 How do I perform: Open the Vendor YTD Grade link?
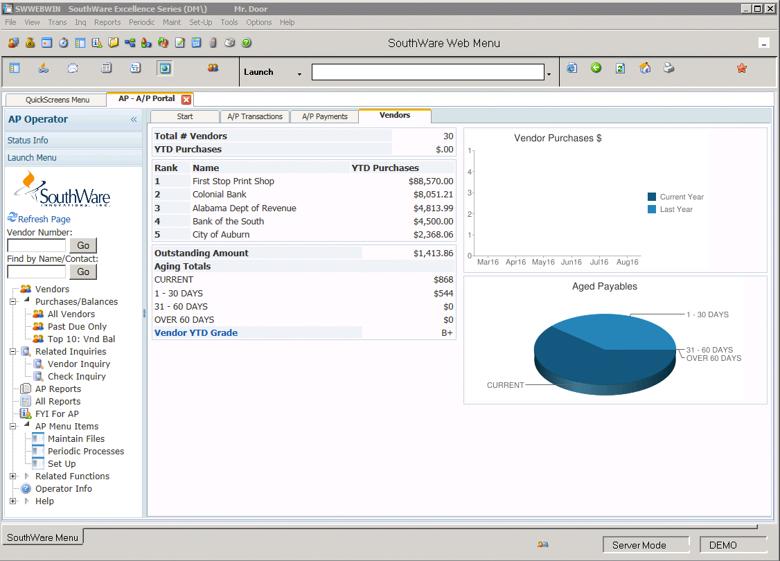pyautogui.click(x=196, y=332)
